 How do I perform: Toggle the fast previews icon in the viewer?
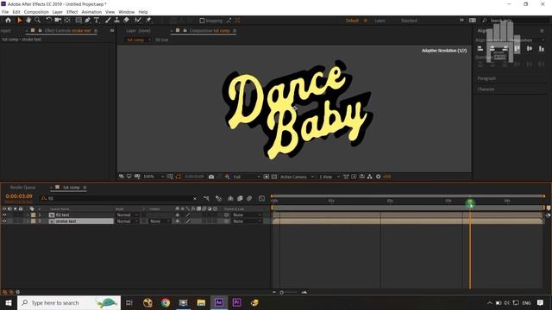(354, 177)
